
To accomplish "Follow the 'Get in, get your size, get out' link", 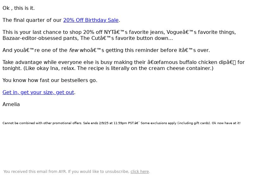I will (x=38, y=92).
